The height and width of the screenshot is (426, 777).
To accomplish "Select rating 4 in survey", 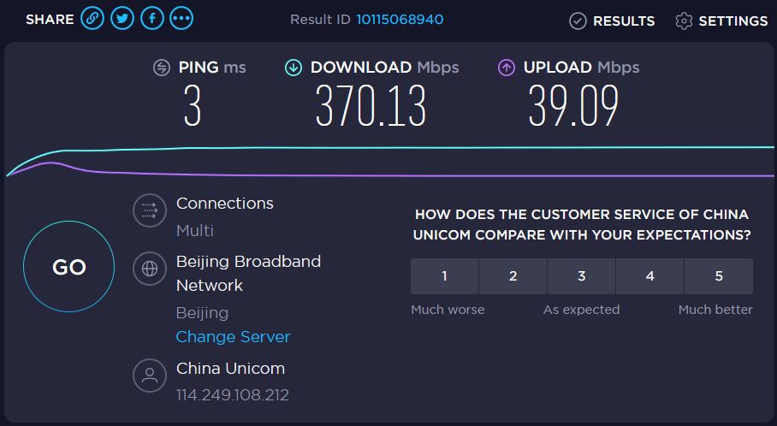I will pyautogui.click(x=650, y=276).
